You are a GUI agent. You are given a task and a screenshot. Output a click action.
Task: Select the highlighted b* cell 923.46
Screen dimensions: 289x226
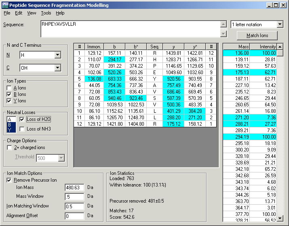(136, 98)
